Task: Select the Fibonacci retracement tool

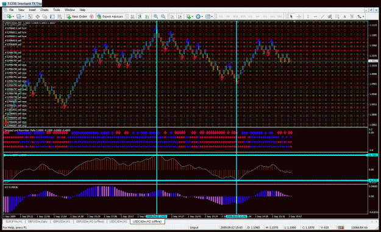Action: point(337,16)
